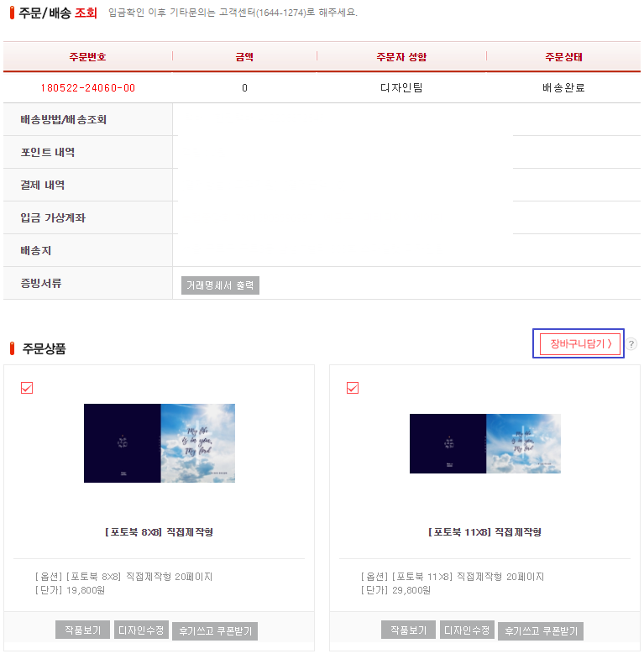Image resolution: width=644 pixels, height=659 pixels.
Task: Click 디자인수정 under 8X8 photobook
Action: (141, 630)
